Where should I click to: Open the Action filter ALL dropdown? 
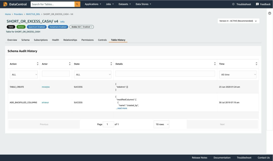[24, 75]
